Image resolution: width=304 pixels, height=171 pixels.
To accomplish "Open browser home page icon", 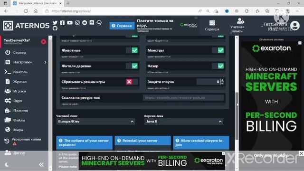I will point(36,11).
